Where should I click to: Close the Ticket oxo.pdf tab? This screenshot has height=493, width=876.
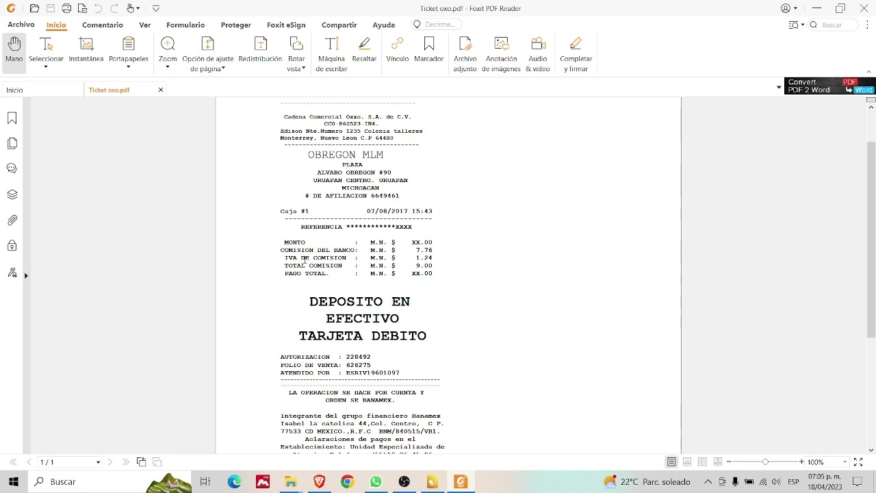pyautogui.click(x=161, y=90)
